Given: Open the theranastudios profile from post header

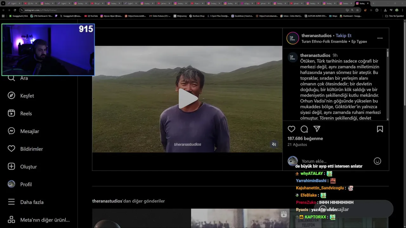Looking at the screenshot, I should coord(317,35).
